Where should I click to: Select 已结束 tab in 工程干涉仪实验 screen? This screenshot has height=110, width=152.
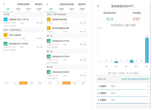[82, 10]
